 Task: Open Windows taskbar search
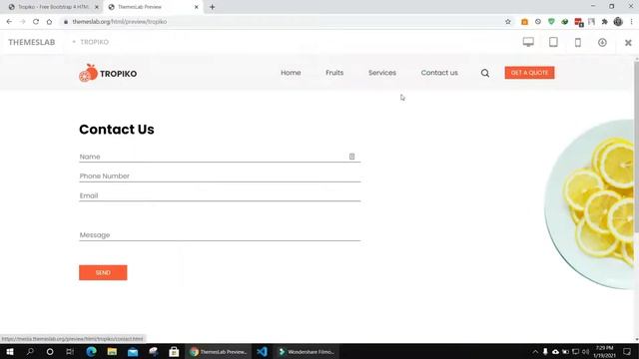[30, 352]
